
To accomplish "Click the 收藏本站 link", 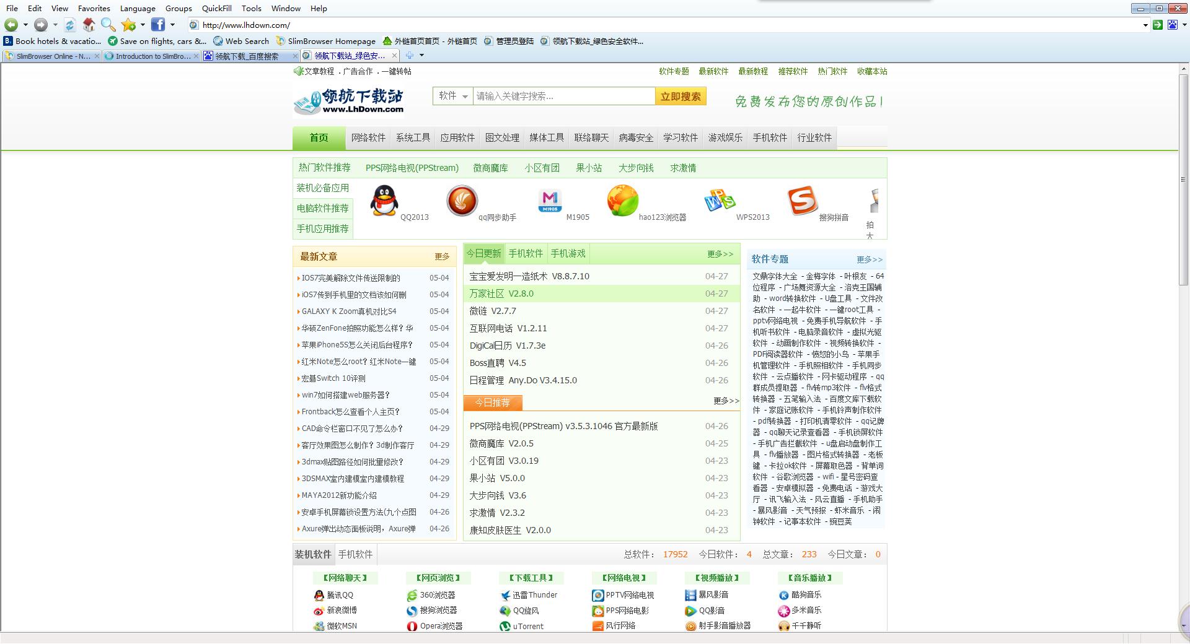I will [x=872, y=71].
